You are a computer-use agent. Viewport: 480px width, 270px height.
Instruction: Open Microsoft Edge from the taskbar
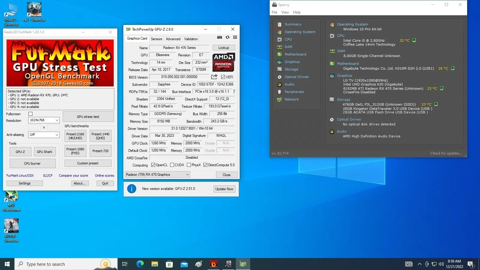tap(140, 264)
